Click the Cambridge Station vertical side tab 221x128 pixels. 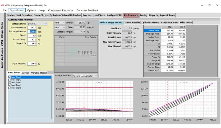click(2, 45)
